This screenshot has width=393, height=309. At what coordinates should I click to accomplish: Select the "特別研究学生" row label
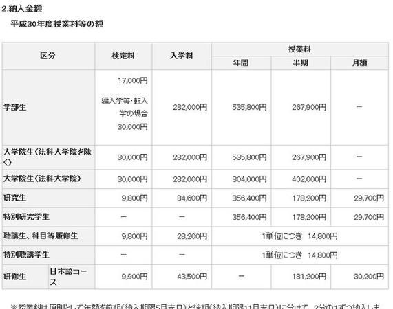pos(26,217)
